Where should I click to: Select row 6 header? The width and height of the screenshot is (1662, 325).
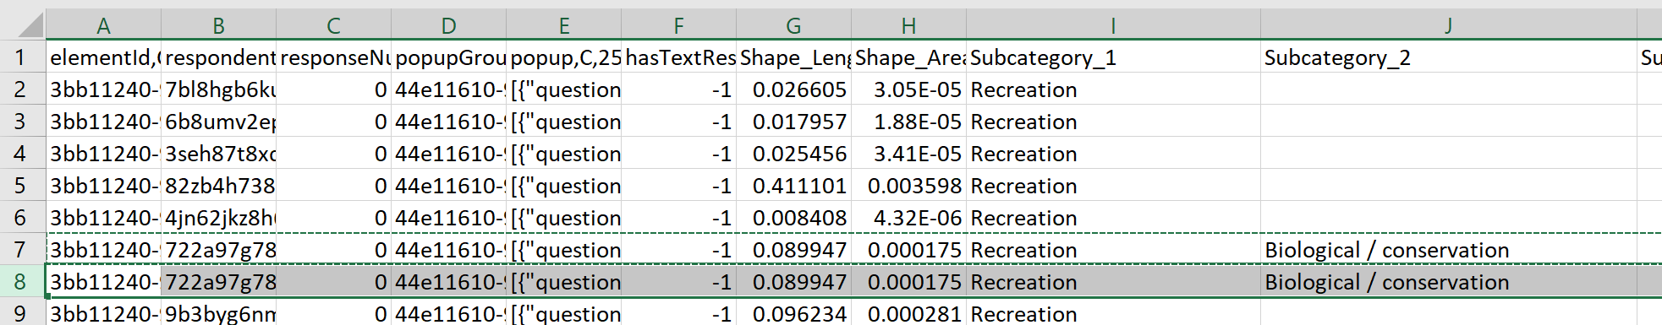[22, 218]
